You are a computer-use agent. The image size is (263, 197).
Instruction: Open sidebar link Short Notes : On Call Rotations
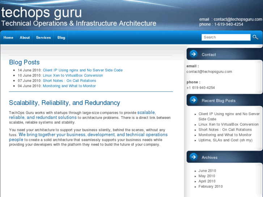click(225, 130)
